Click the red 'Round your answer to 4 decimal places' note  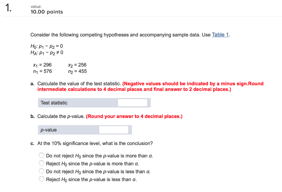[134, 116]
